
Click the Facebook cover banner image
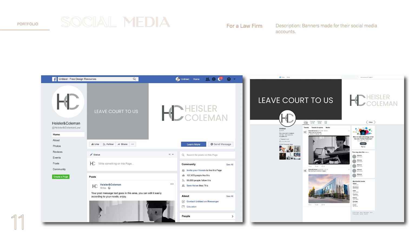pos(161,111)
